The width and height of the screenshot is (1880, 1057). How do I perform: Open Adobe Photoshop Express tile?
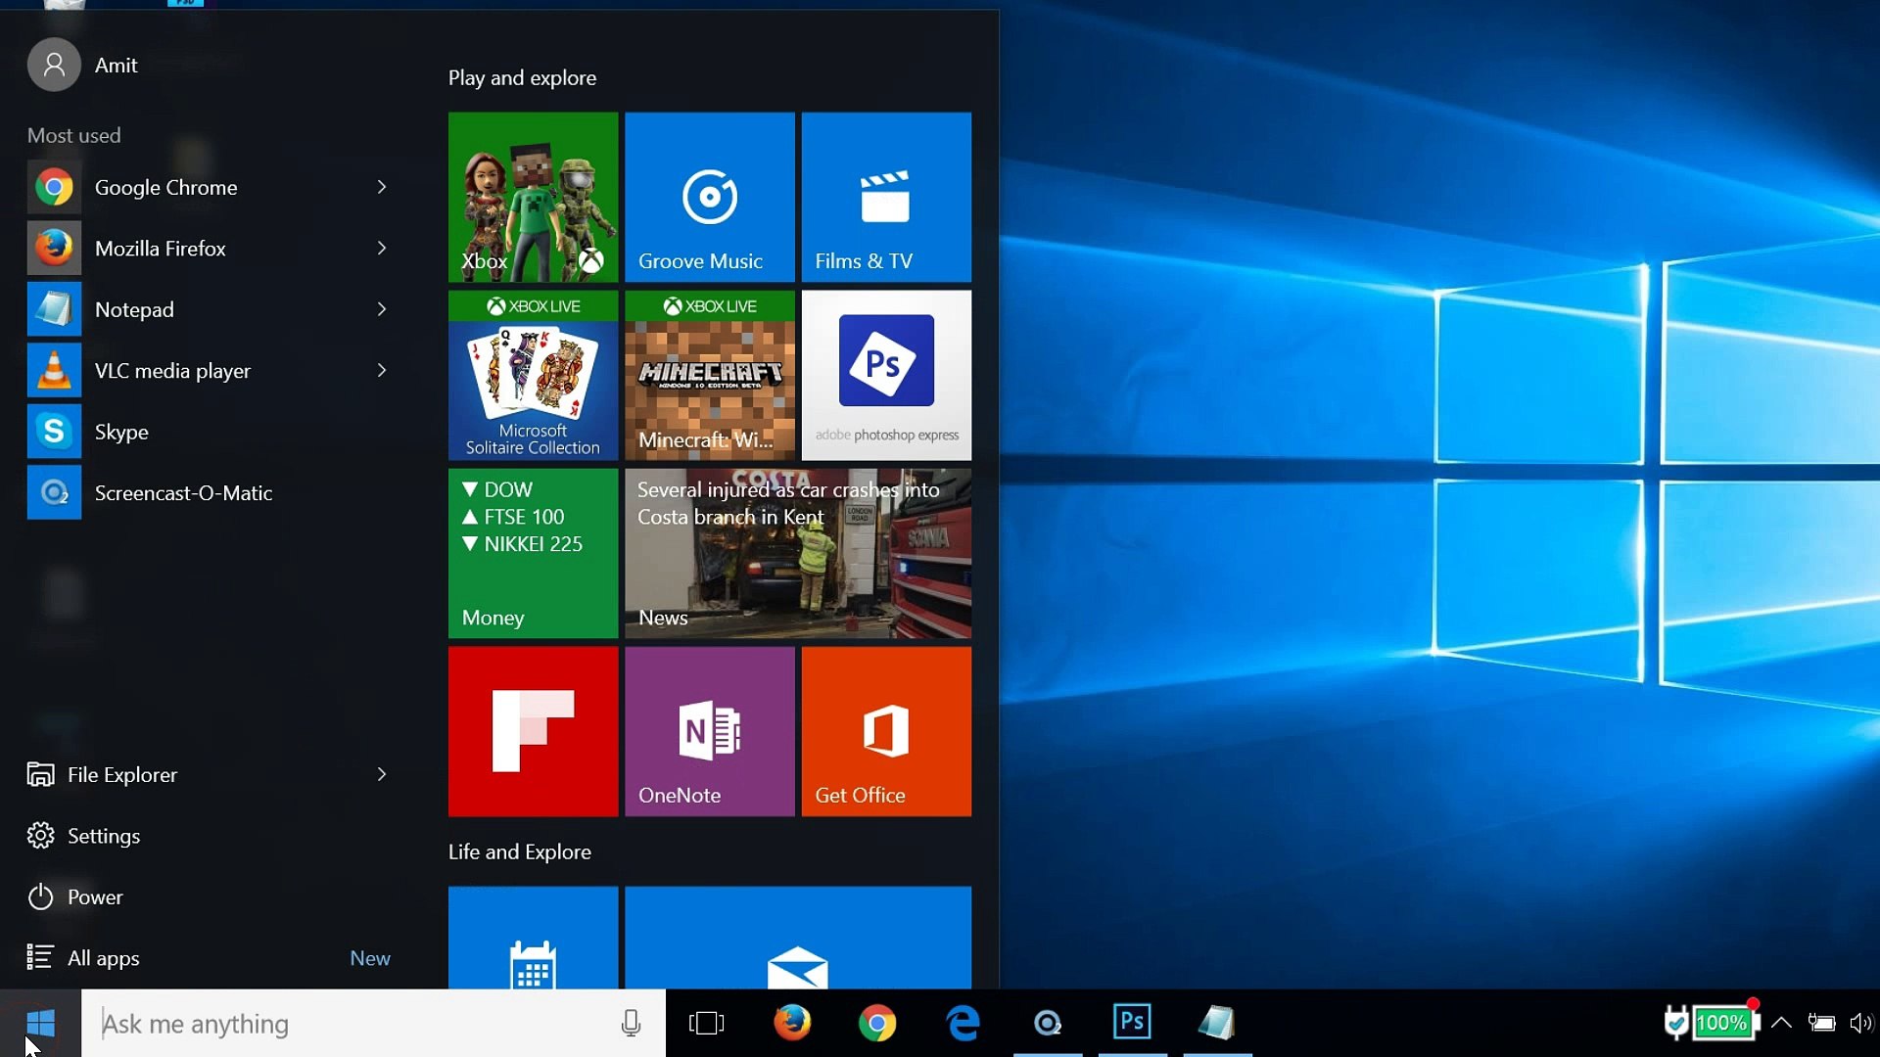[x=886, y=375]
